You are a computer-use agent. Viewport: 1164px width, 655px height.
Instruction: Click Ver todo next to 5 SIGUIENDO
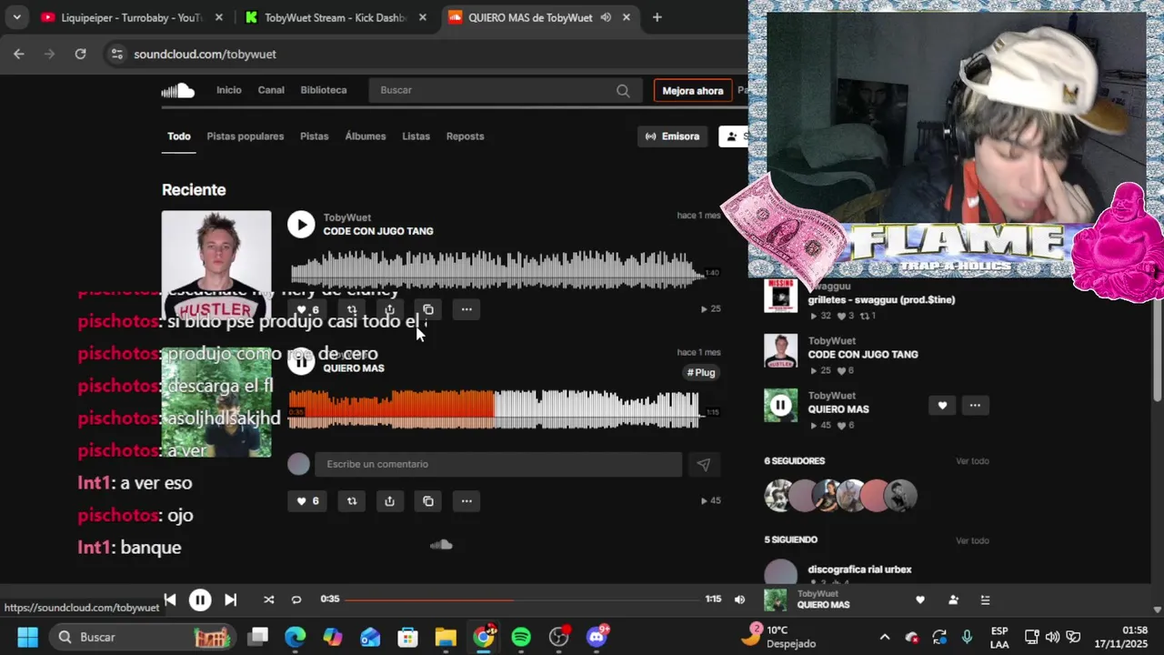tap(972, 540)
